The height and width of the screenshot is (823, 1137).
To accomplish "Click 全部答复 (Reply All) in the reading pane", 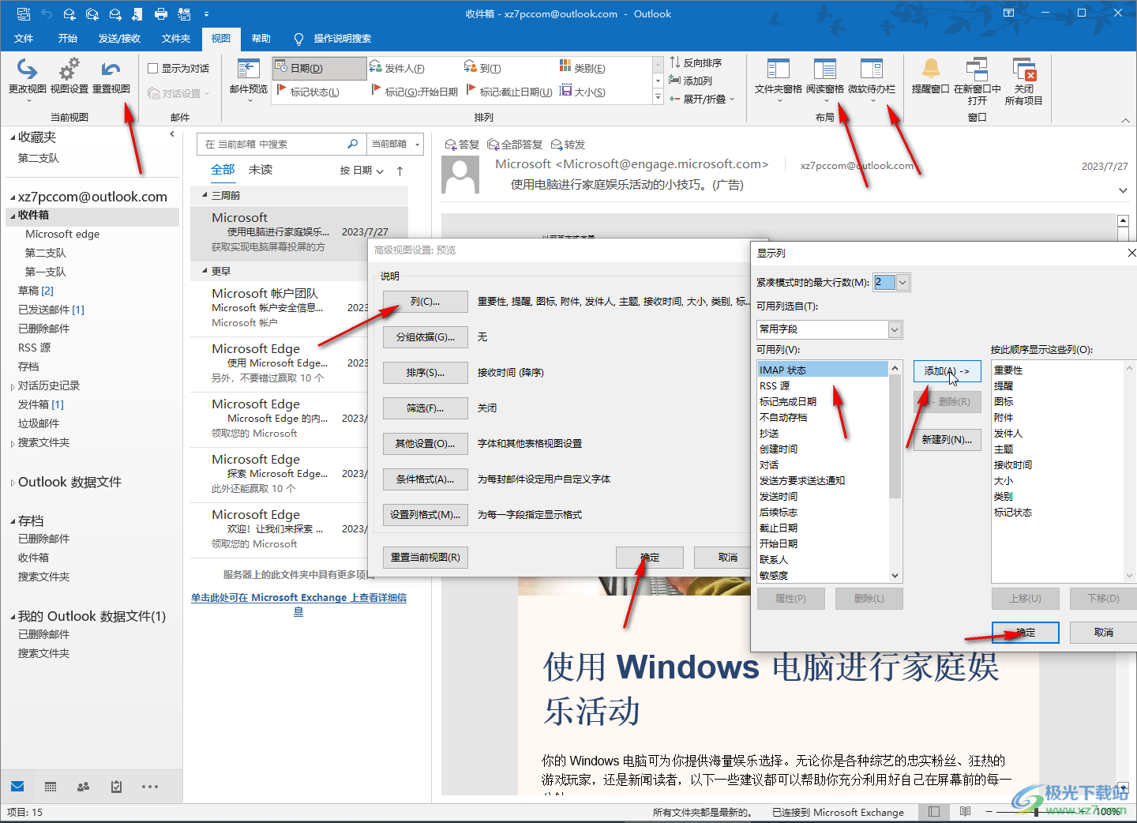I will tap(515, 145).
